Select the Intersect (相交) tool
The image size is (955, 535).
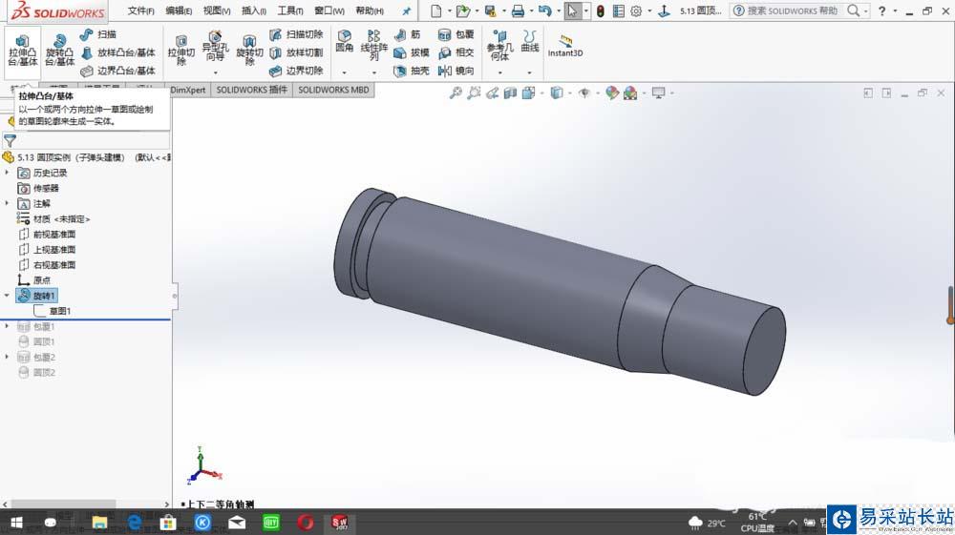click(456, 52)
